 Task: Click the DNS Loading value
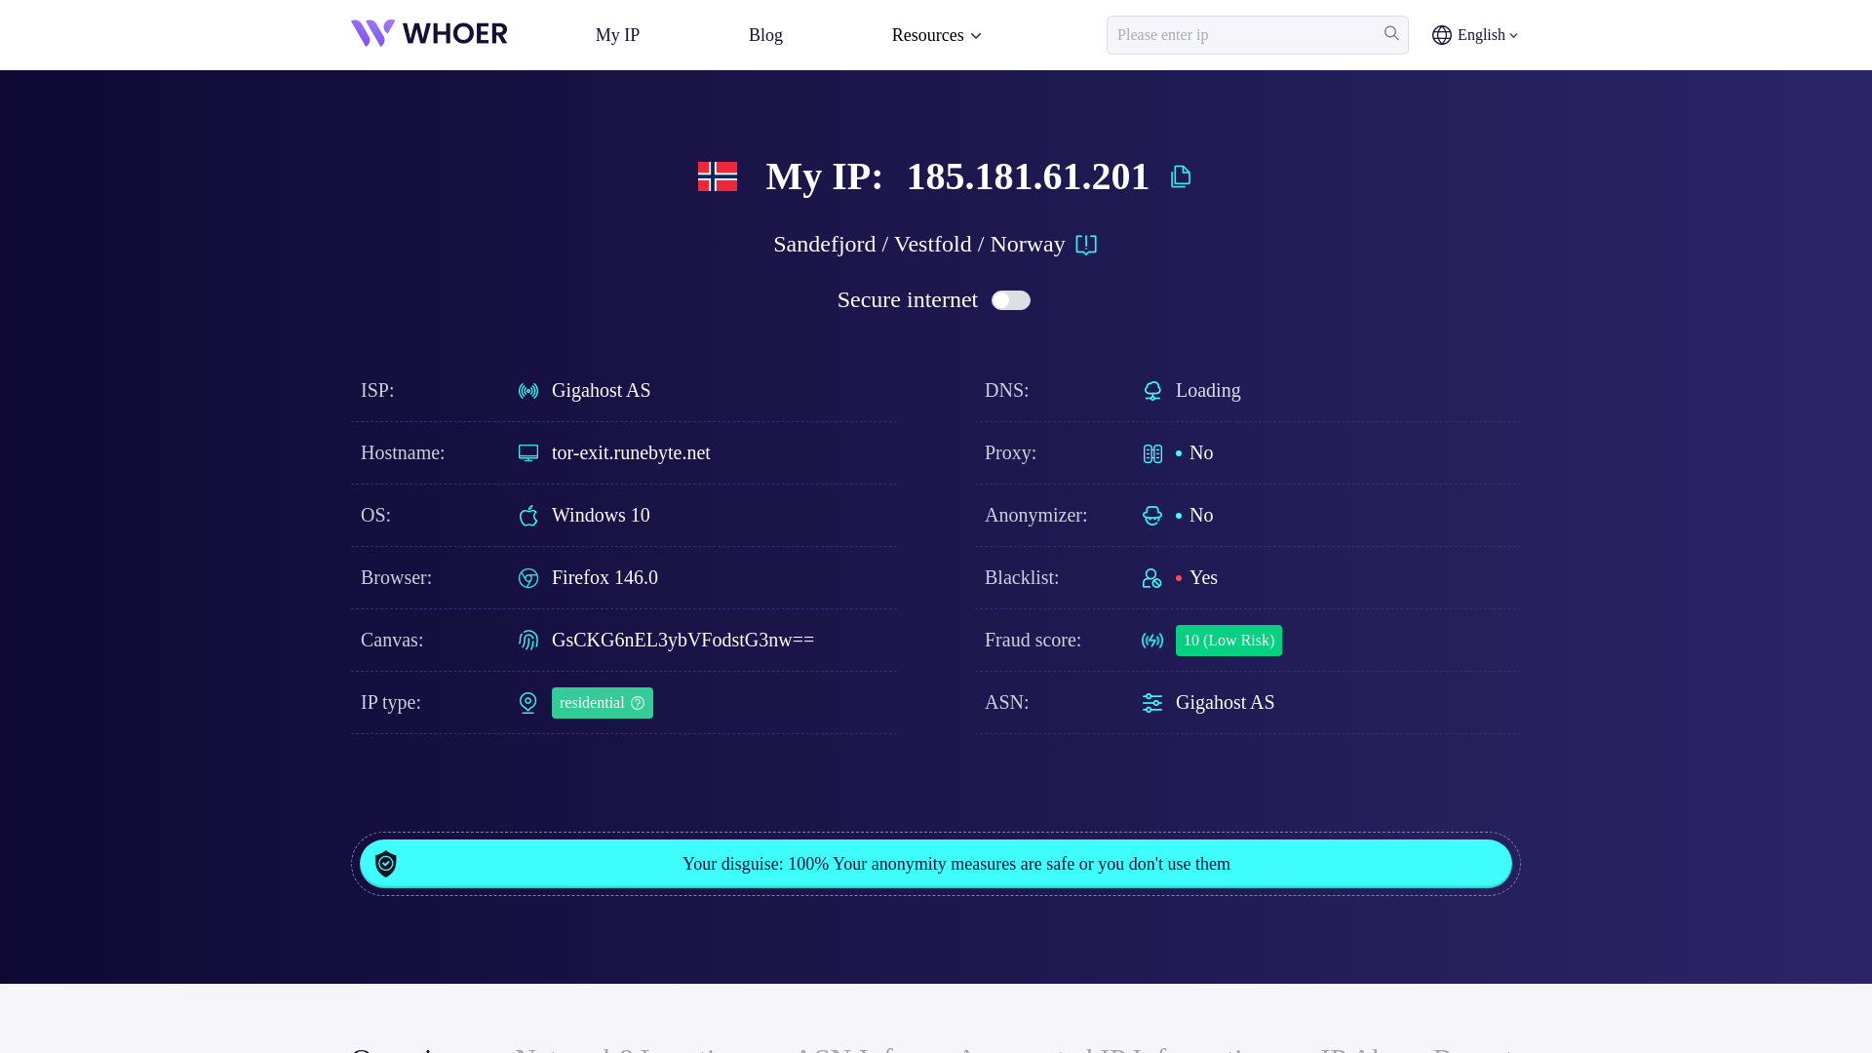1208,390
